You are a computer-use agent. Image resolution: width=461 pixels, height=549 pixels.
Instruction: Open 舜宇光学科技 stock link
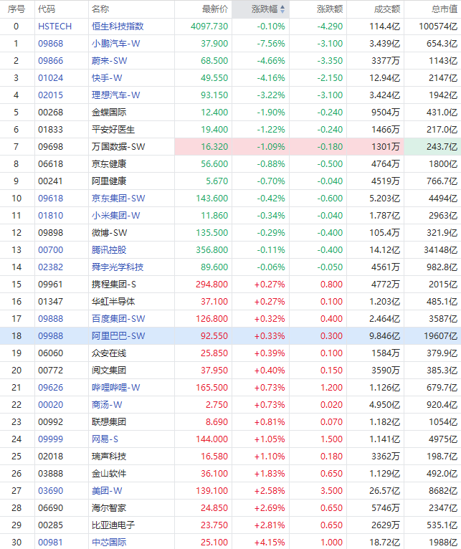(118, 267)
